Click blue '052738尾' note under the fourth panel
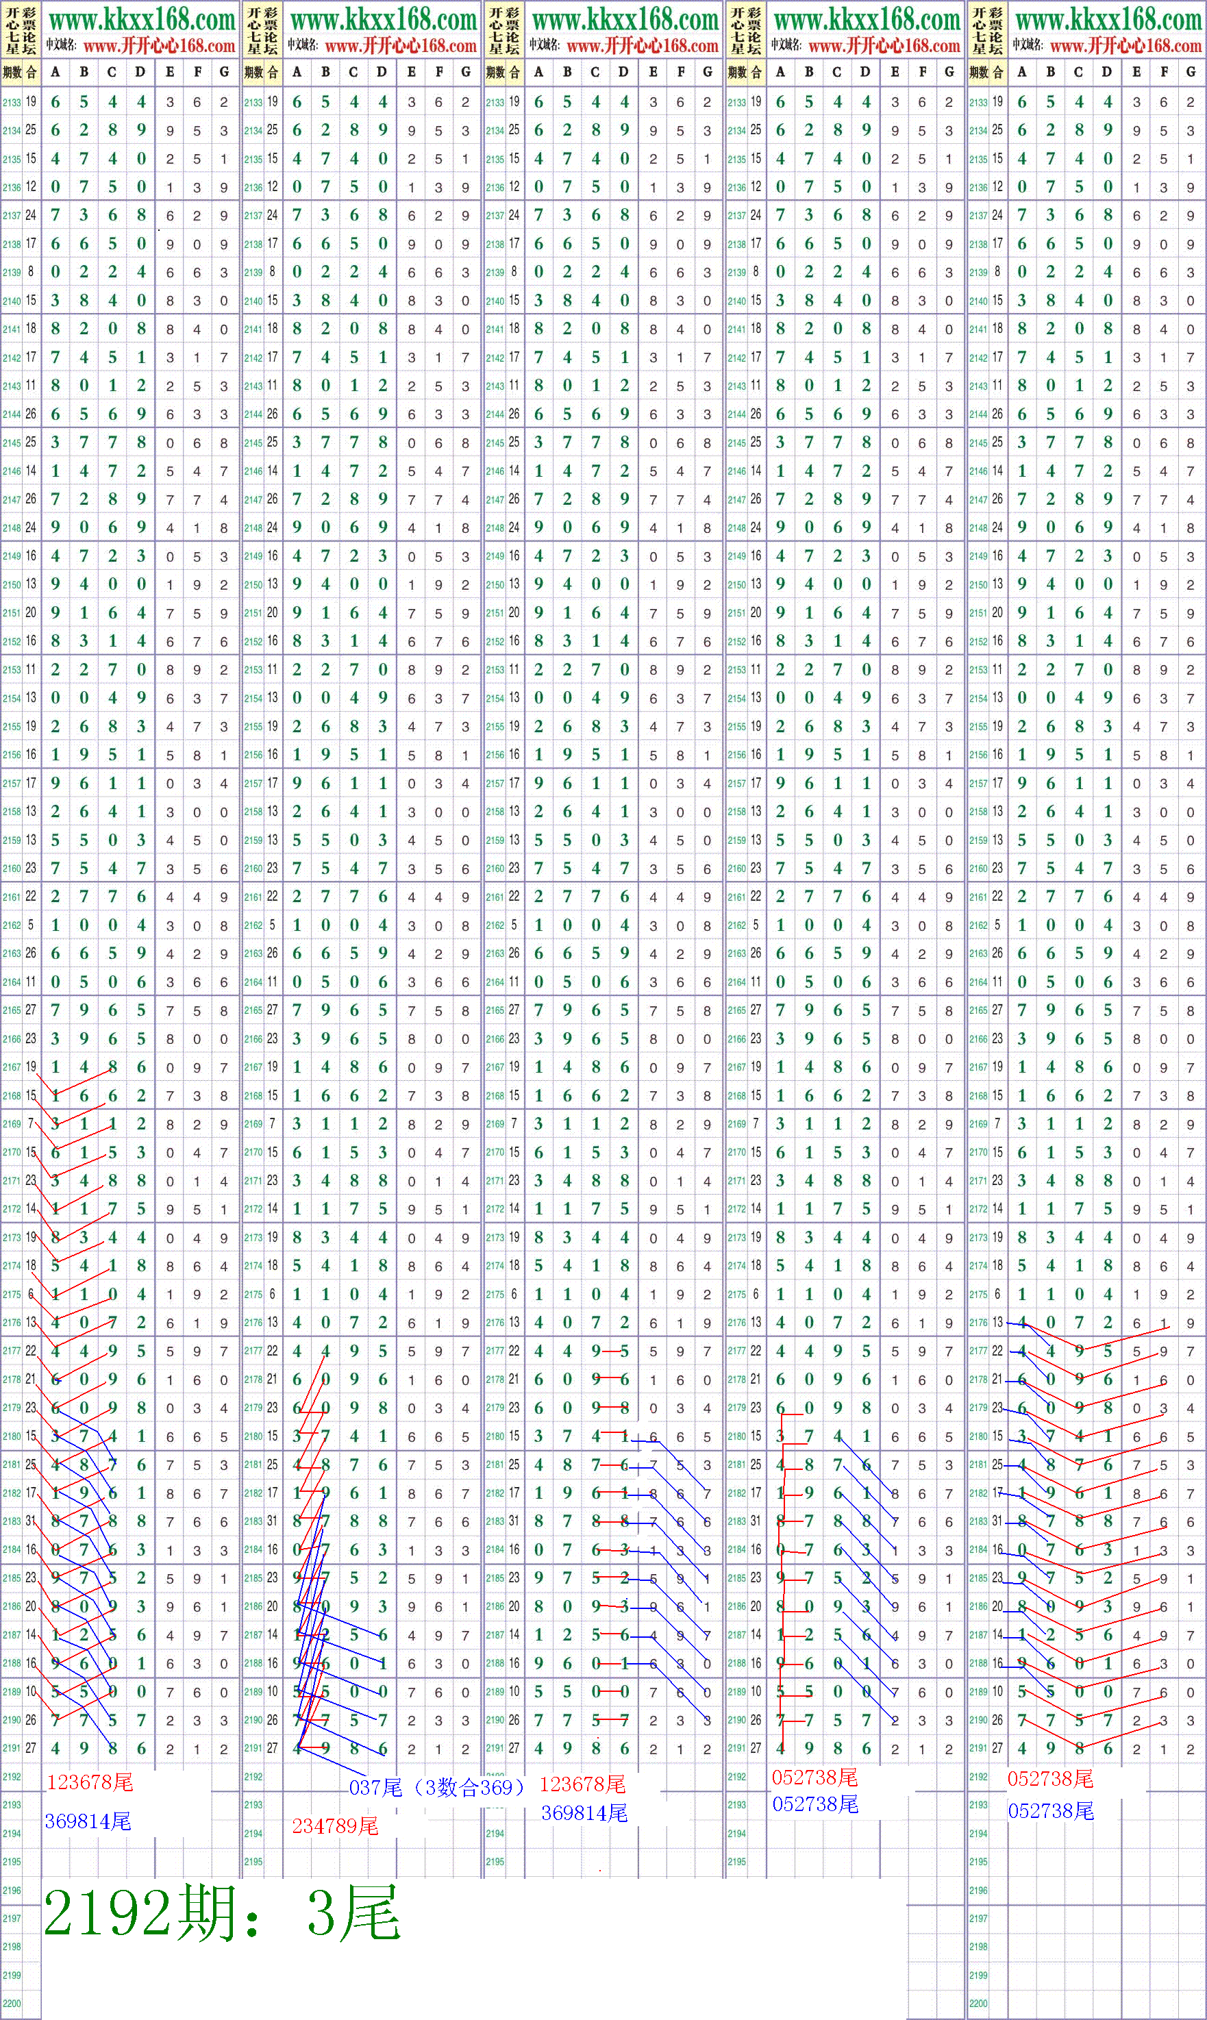Viewport: 1207px width, 2020px height. coord(815,1804)
